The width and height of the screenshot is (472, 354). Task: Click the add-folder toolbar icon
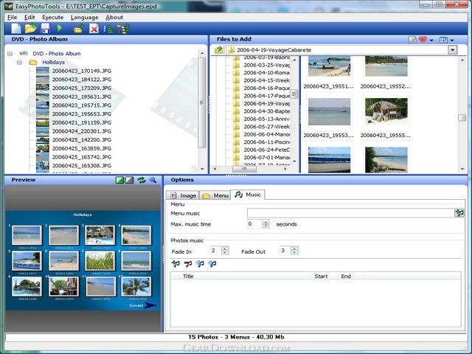tap(78, 29)
